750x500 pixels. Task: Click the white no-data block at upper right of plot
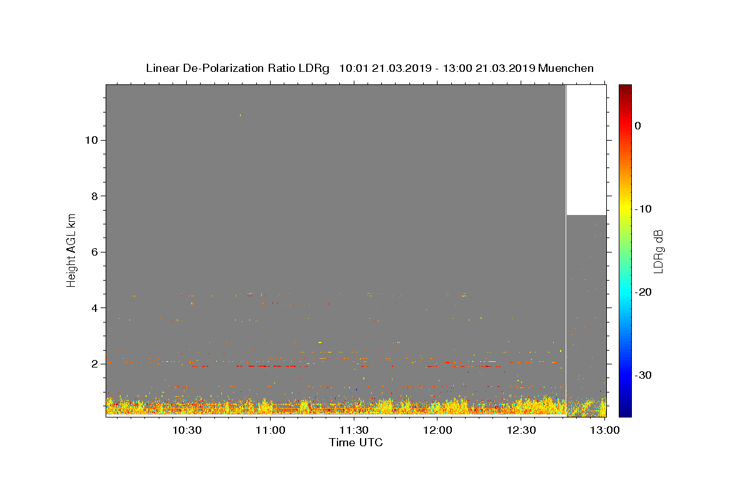click(586, 150)
